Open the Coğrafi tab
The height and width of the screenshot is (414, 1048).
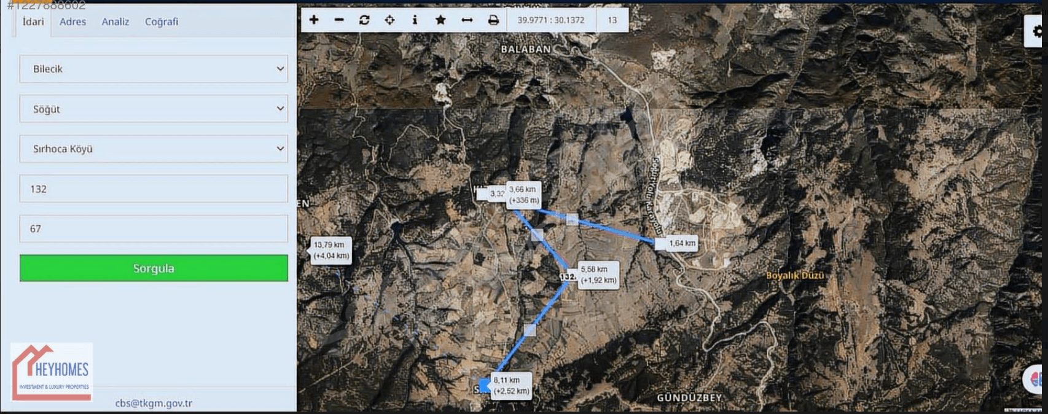162,21
